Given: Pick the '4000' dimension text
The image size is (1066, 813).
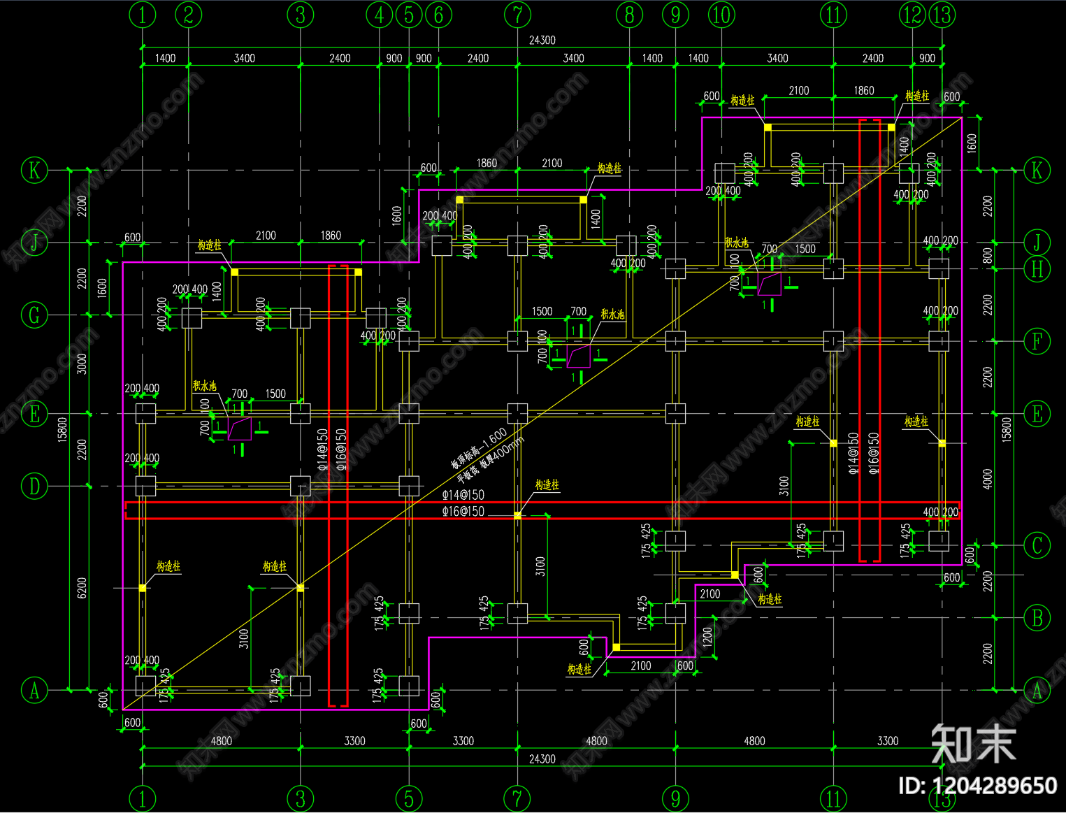Looking at the screenshot, I should (988, 479).
